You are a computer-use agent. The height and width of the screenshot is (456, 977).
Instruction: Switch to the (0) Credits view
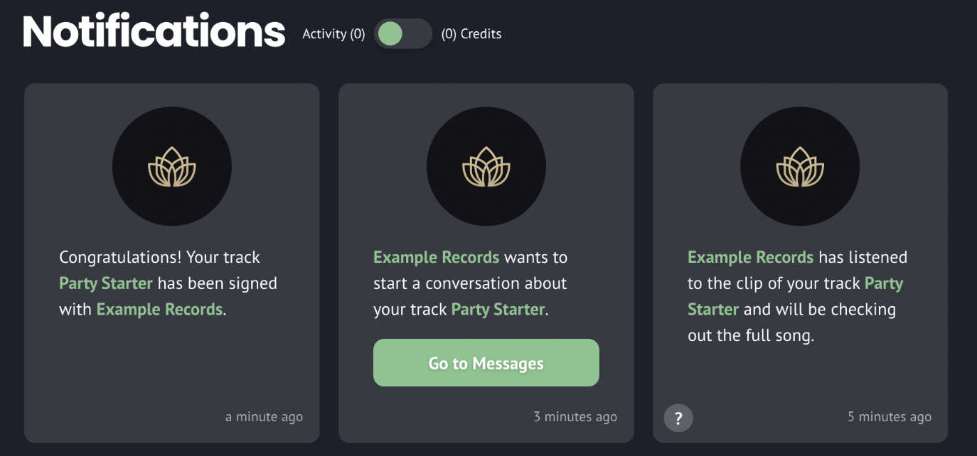tap(471, 34)
